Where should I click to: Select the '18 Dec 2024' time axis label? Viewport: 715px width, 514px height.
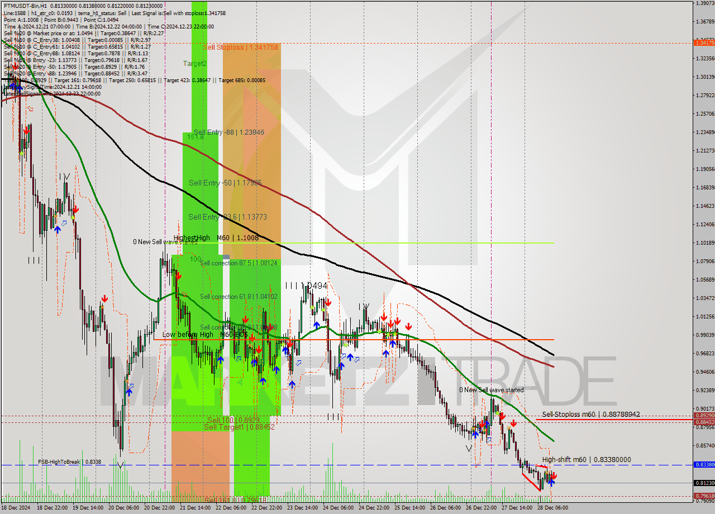tap(16, 508)
